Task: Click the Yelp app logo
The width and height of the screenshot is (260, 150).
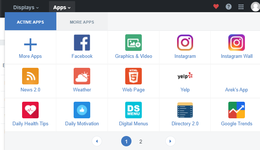Action: [x=185, y=76]
